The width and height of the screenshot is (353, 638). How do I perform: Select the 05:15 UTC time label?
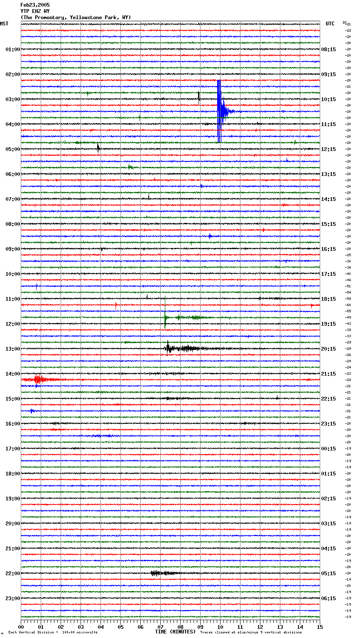[328, 574]
